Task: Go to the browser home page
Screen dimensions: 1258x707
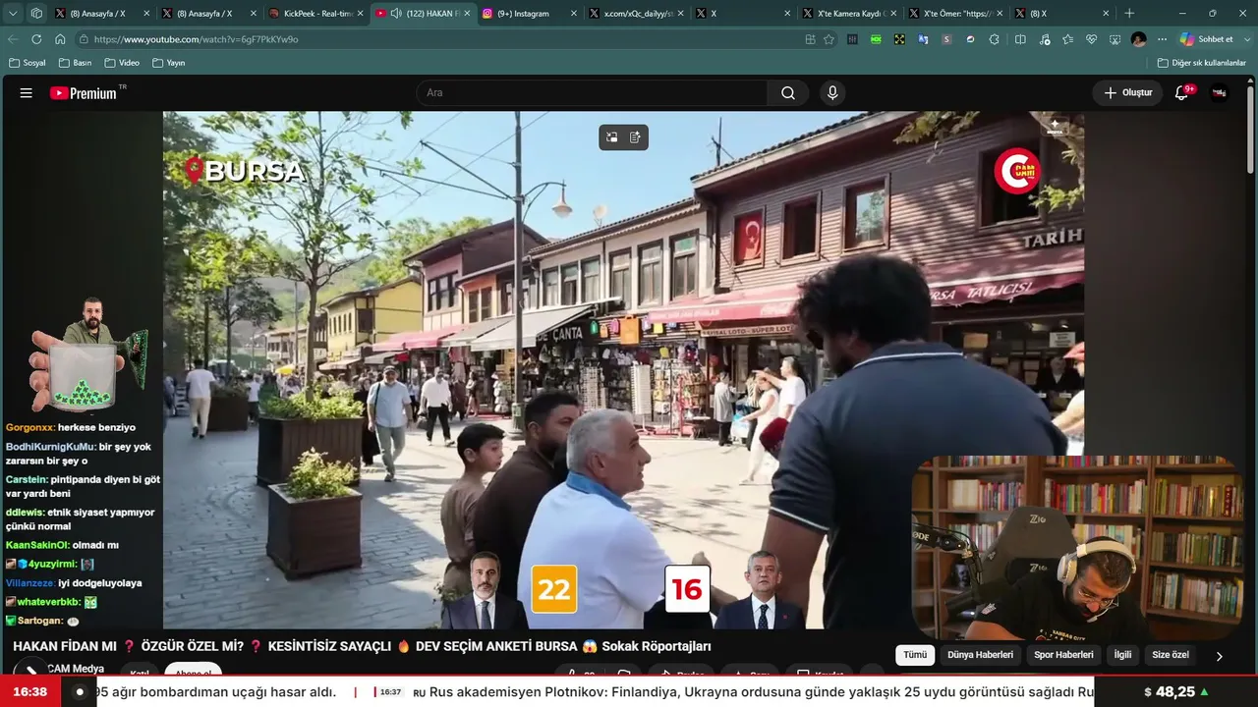Action: pyautogui.click(x=60, y=39)
